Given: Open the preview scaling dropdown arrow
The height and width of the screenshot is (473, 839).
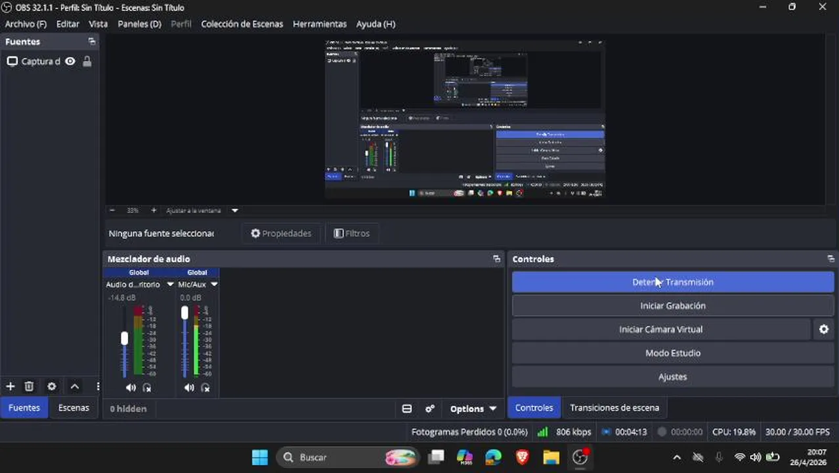Looking at the screenshot, I should pos(234,210).
